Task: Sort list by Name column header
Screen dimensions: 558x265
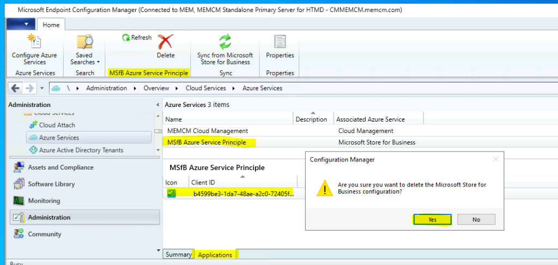Action: pyautogui.click(x=228, y=119)
